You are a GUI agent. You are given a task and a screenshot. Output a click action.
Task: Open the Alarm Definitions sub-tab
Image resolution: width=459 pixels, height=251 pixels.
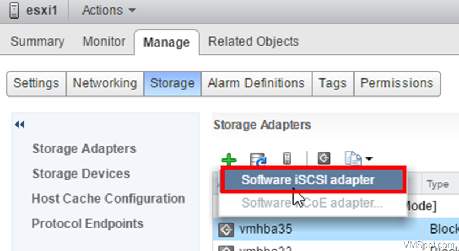pyautogui.click(x=256, y=83)
